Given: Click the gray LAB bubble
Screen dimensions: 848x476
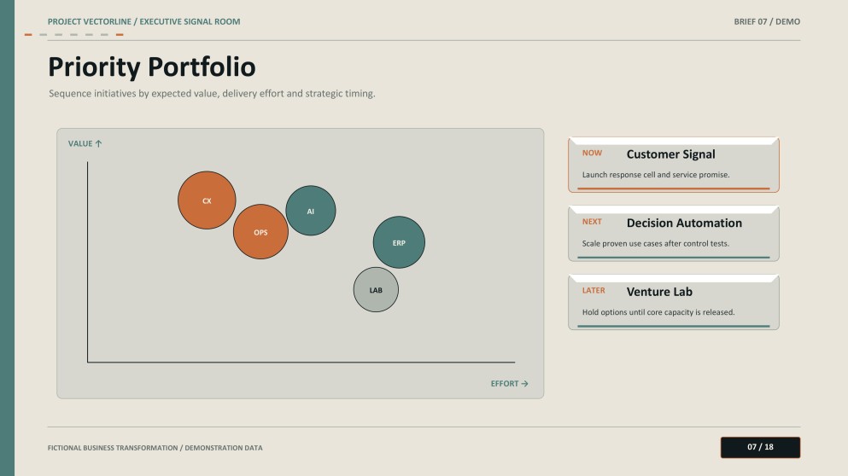Looking at the screenshot, I should 376,289.
